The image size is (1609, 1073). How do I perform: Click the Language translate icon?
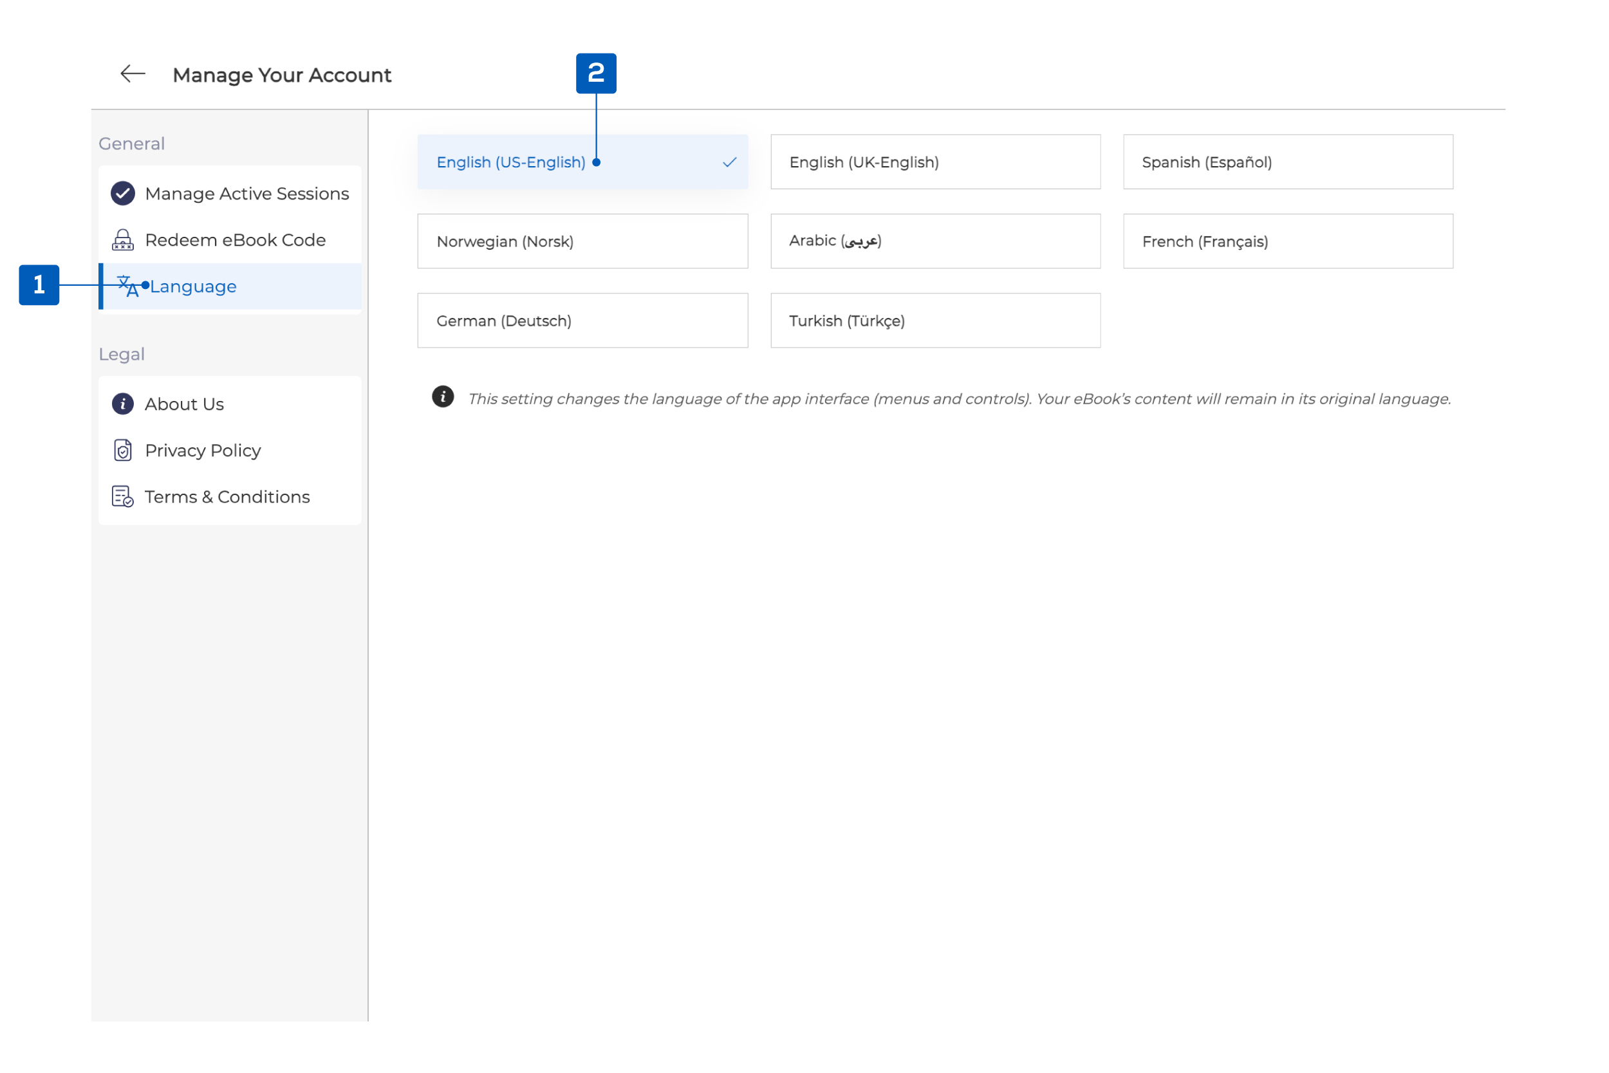(128, 286)
